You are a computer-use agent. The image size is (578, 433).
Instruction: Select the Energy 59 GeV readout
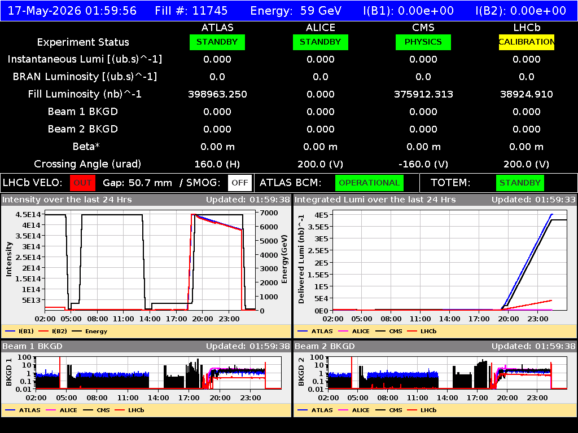[x=296, y=11]
